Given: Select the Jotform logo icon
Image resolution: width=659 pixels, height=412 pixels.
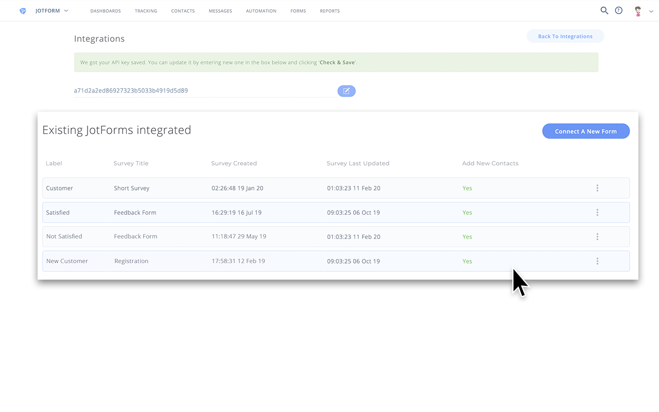Looking at the screenshot, I should [x=22, y=10].
